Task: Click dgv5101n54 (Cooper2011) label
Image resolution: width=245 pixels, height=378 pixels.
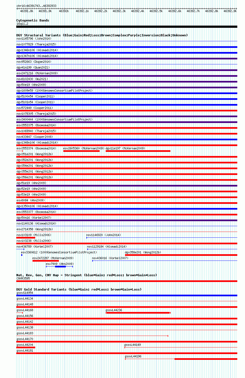Action: [36, 102]
